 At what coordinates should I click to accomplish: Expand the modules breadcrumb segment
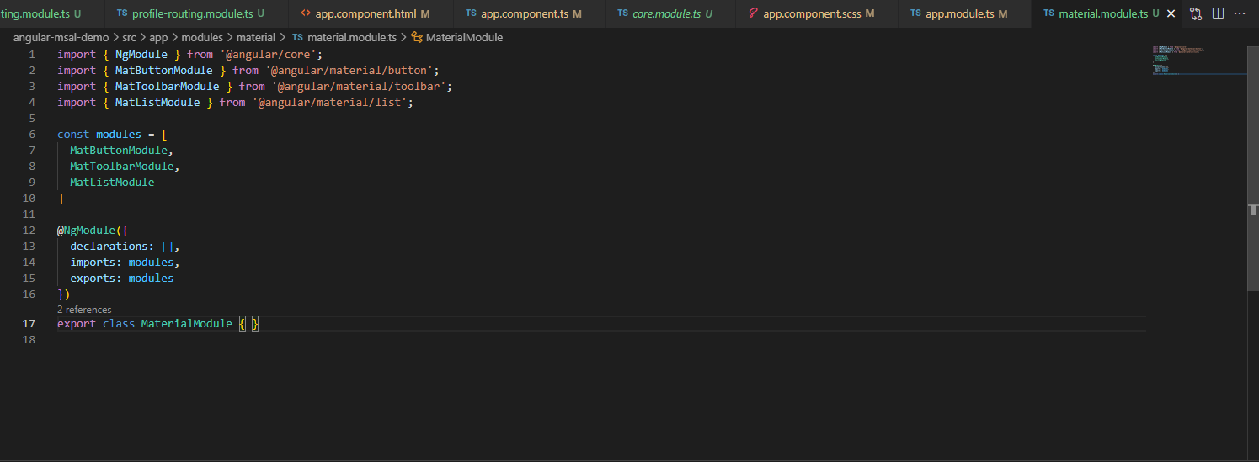coord(201,38)
